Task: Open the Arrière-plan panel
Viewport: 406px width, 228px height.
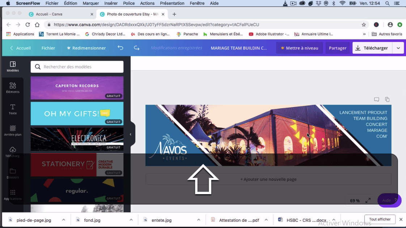Action: click(x=13, y=131)
